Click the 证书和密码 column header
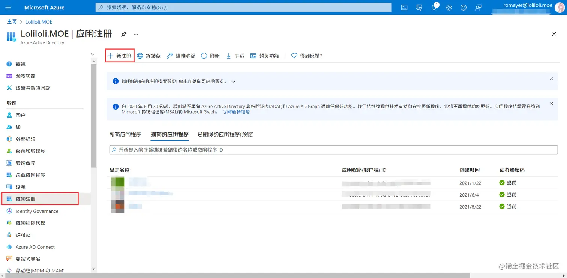This screenshot has width=567, height=278. point(512,170)
